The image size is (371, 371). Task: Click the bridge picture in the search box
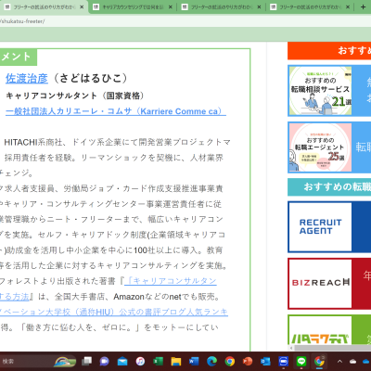pyautogui.click(x=65, y=361)
